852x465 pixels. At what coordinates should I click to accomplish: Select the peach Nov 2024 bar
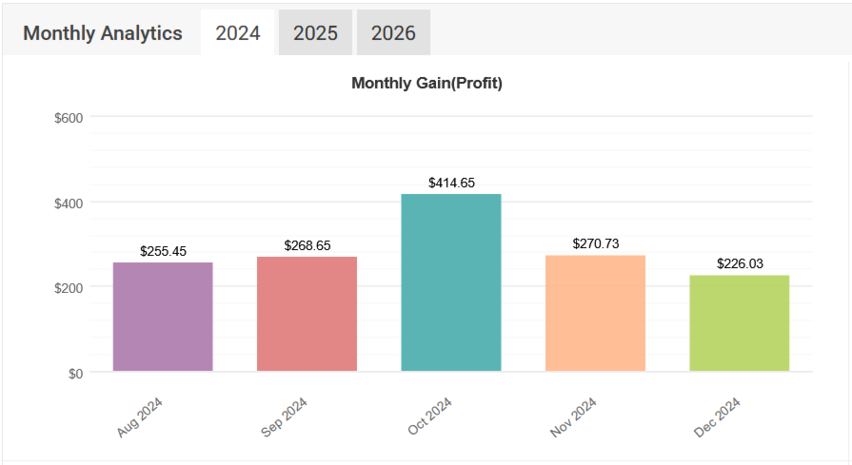[x=595, y=313]
